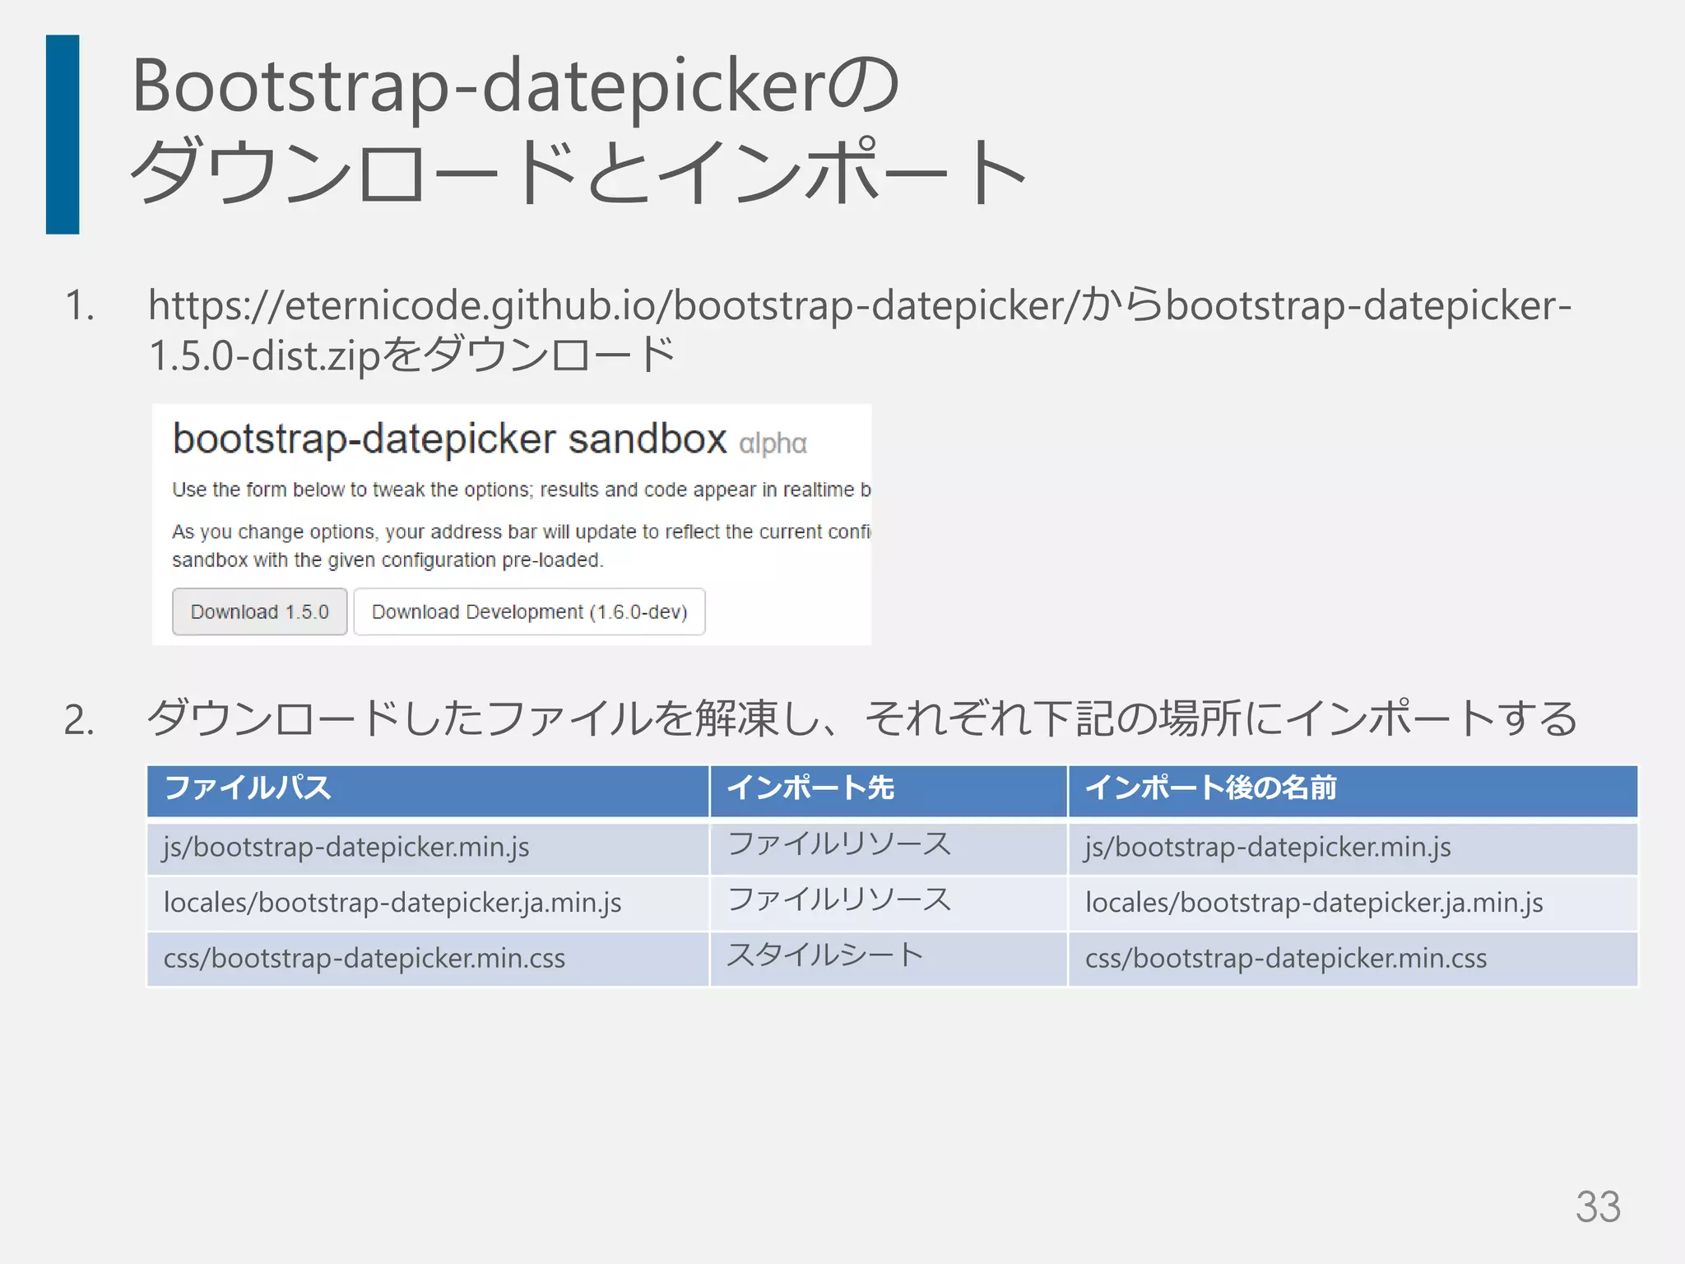The image size is (1685, 1264).
Task: Click sentence 'As you change options'
Action: pos(521,532)
